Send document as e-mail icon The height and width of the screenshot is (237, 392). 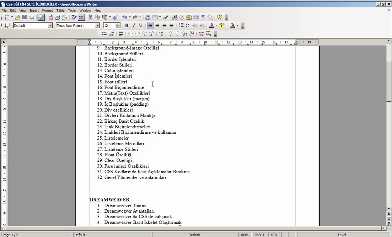point(32,17)
